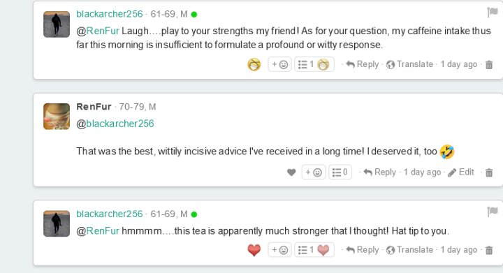The width and height of the screenshot is (503, 273).
Task: Toggle laughing emoji reaction on first comment
Action: tap(254, 64)
